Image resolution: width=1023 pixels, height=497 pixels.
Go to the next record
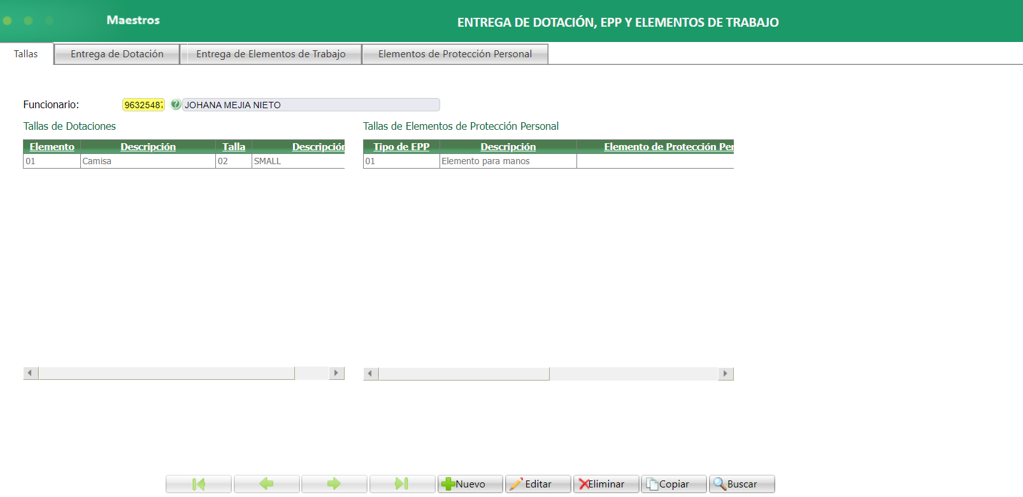pos(334,484)
